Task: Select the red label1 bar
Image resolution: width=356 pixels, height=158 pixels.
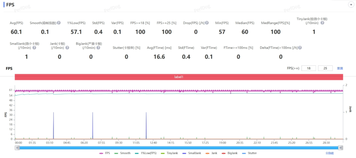Action: [x=179, y=77]
